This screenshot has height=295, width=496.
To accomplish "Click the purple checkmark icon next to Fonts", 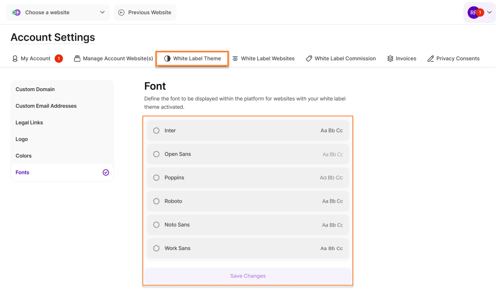I will (x=106, y=172).
